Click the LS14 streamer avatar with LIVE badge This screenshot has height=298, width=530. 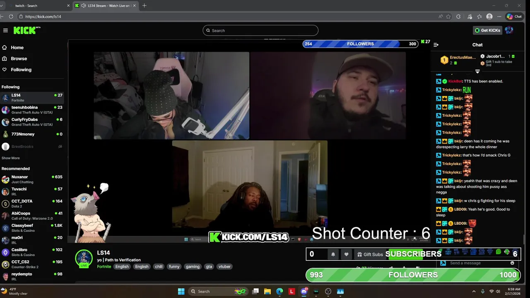(x=84, y=259)
